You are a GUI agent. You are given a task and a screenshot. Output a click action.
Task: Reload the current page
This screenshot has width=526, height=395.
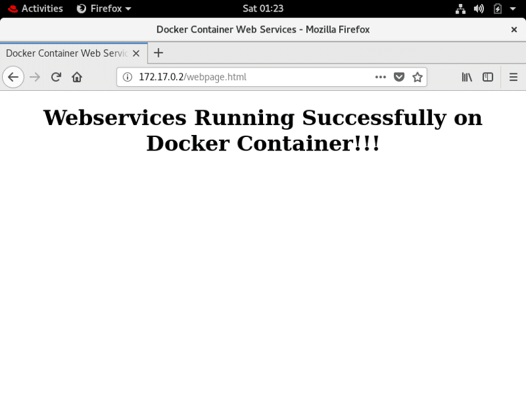point(56,78)
